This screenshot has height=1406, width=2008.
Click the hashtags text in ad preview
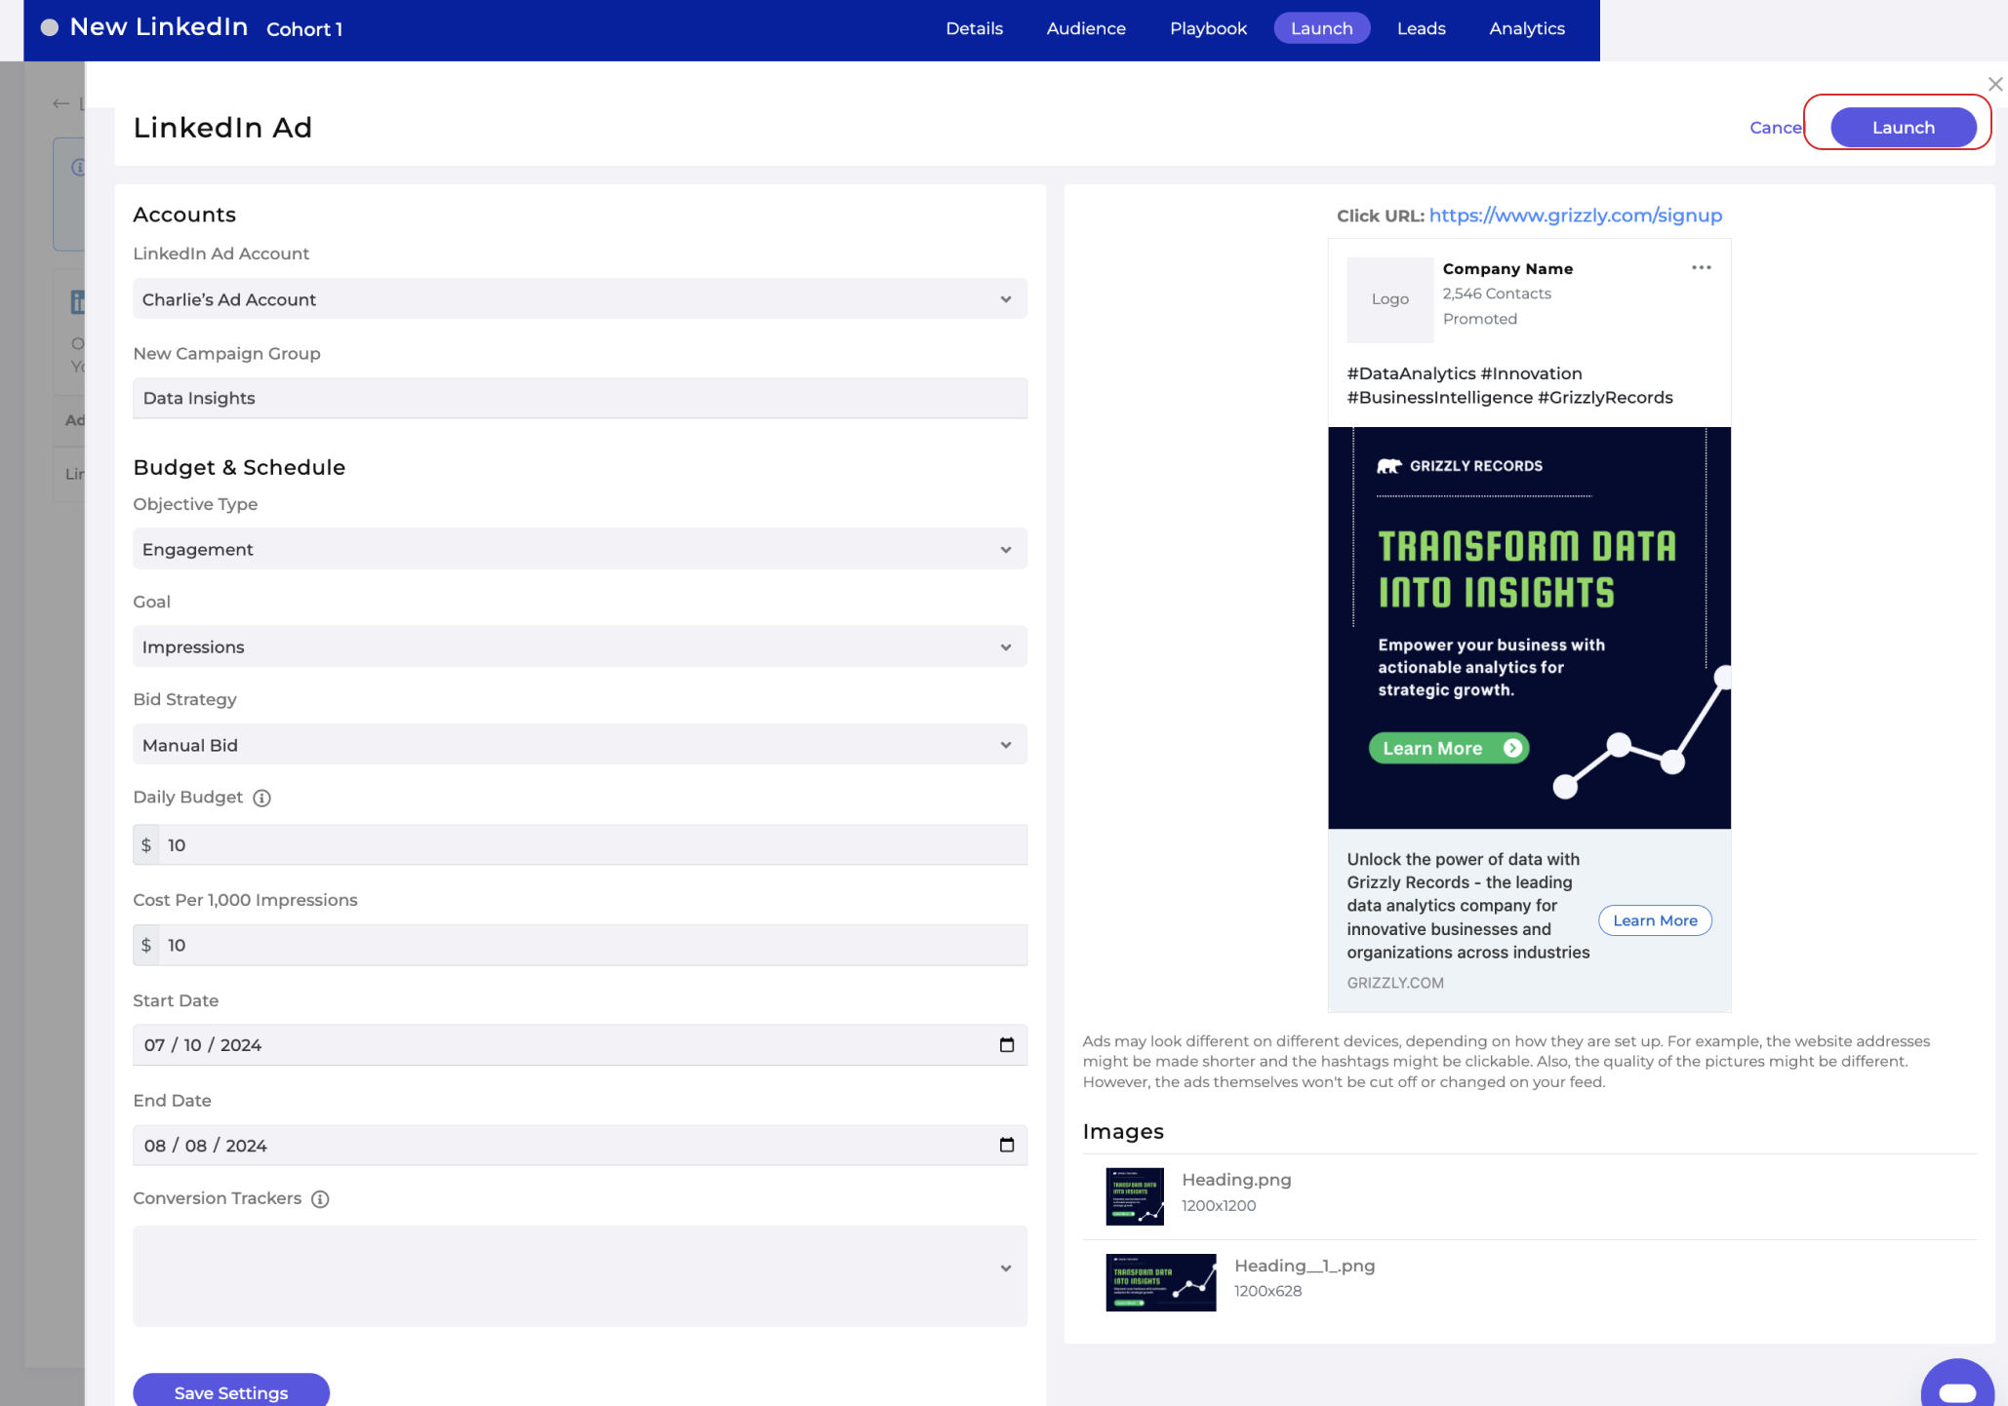1509,385
